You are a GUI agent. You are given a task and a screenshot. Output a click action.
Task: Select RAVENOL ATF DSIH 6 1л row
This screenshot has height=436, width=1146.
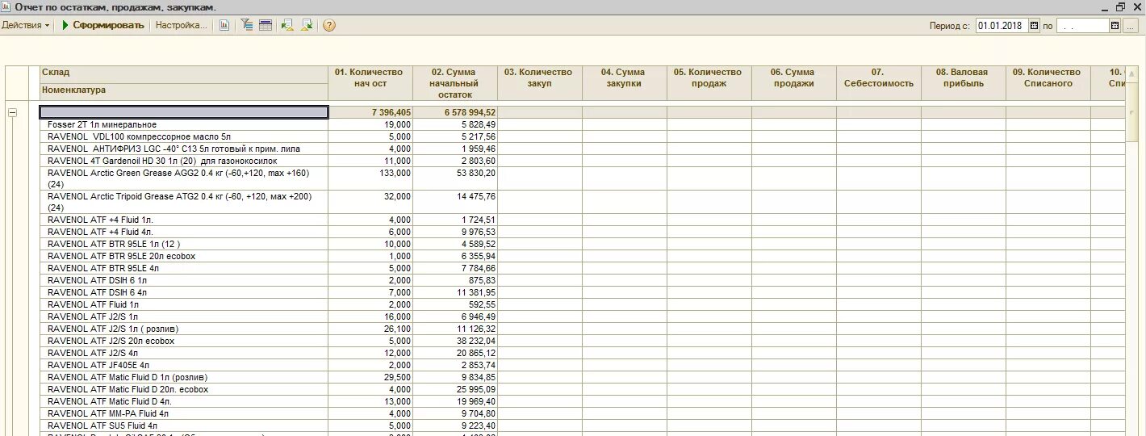pyautogui.click(x=184, y=280)
